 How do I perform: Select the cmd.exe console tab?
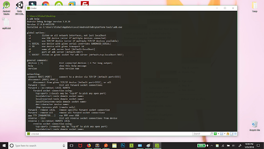tap(33, 134)
